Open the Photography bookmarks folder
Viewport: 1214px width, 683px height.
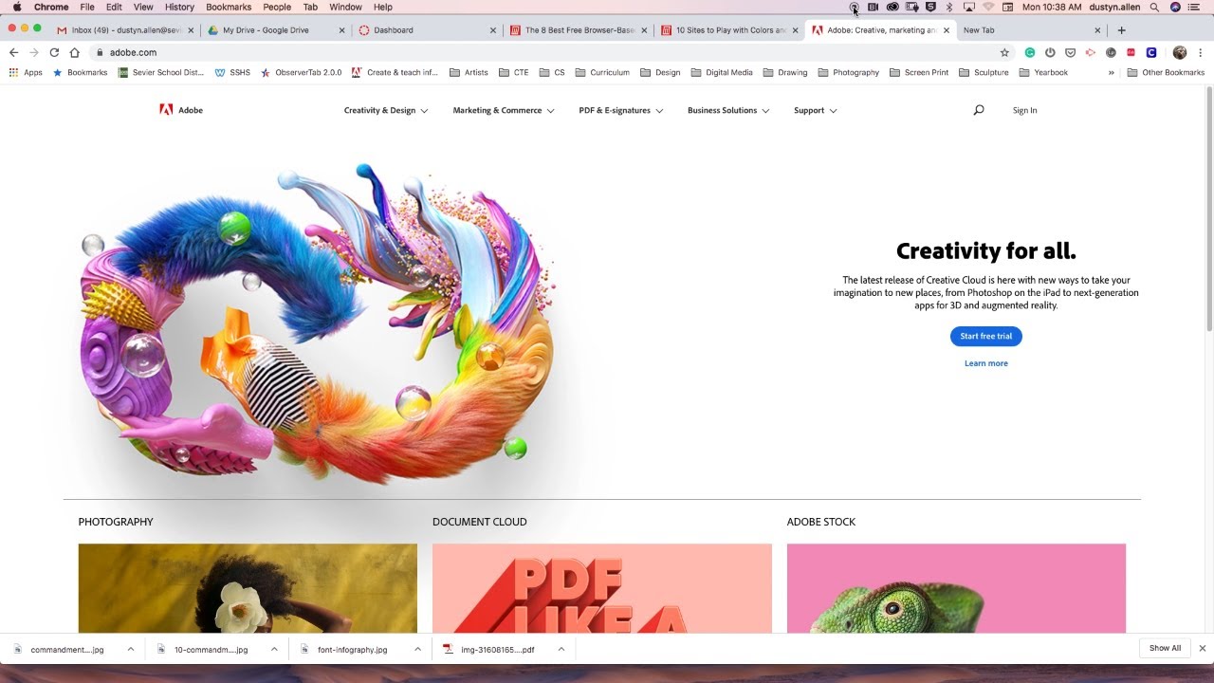[x=848, y=72]
